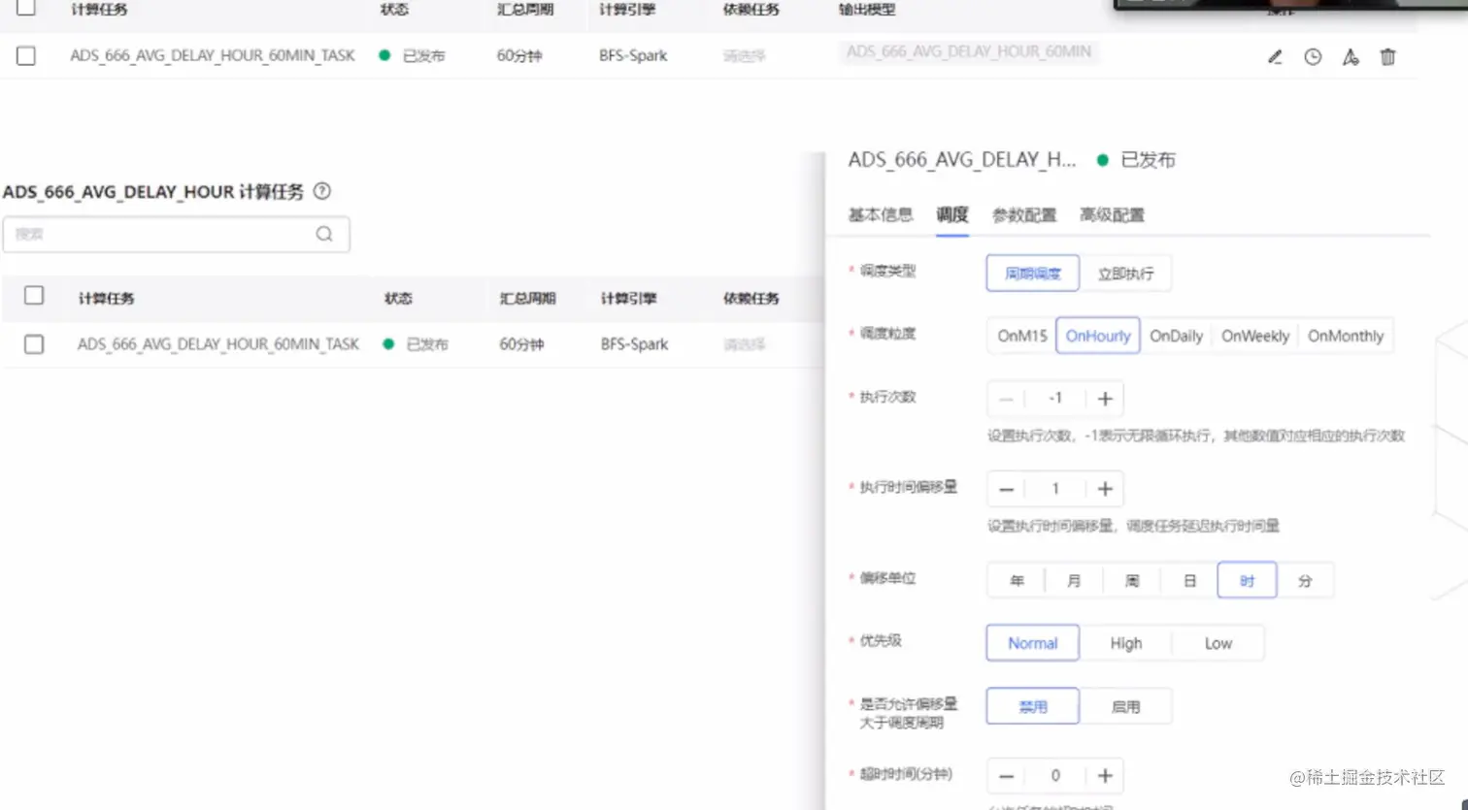Increase 超时时间(分钟) with the plus button
1468x810 pixels.
click(1105, 776)
